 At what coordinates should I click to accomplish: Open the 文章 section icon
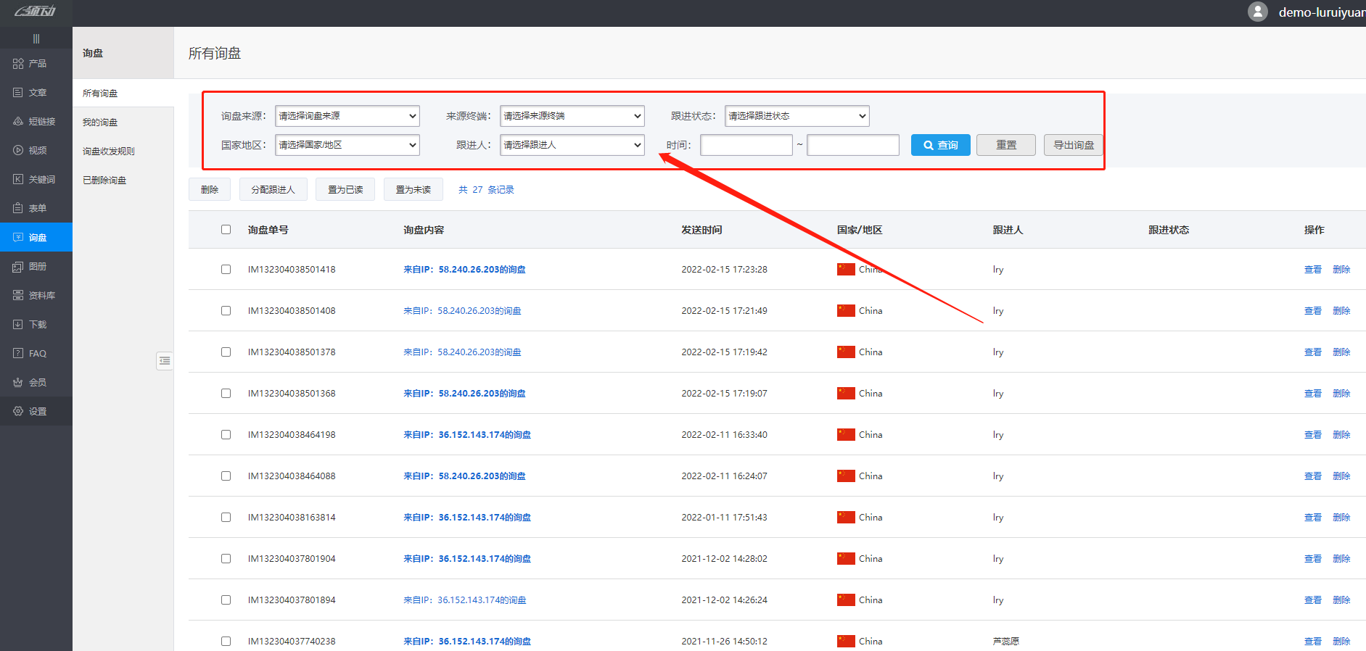18,93
